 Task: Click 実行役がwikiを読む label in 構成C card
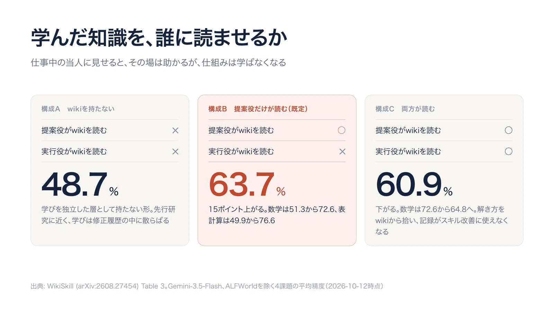(x=408, y=151)
